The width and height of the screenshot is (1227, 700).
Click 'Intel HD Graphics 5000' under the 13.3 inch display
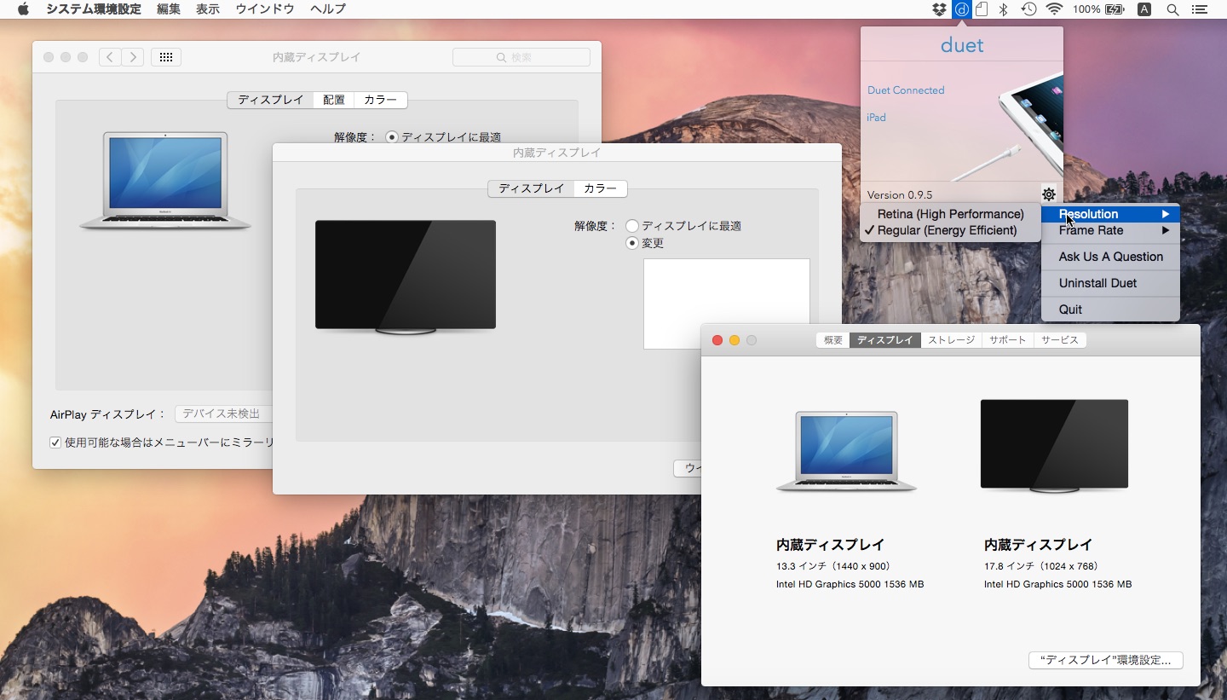(850, 584)
